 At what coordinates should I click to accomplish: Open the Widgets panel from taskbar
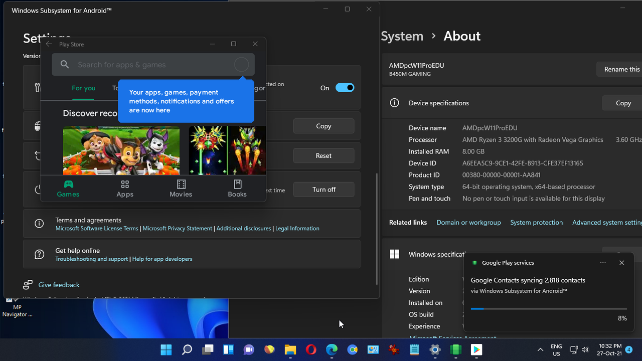(x=228, y=349)
